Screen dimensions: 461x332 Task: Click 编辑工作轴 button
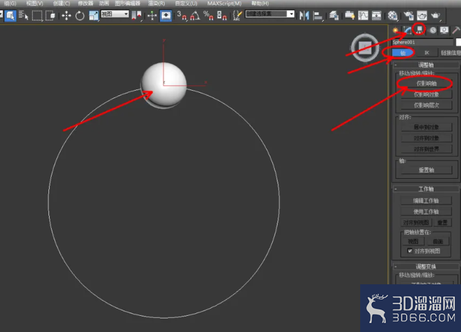coord(426,200)
